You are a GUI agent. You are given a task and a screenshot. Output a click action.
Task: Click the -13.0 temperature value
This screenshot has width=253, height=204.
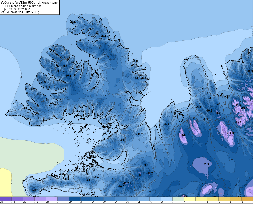(x=244, y=108)
